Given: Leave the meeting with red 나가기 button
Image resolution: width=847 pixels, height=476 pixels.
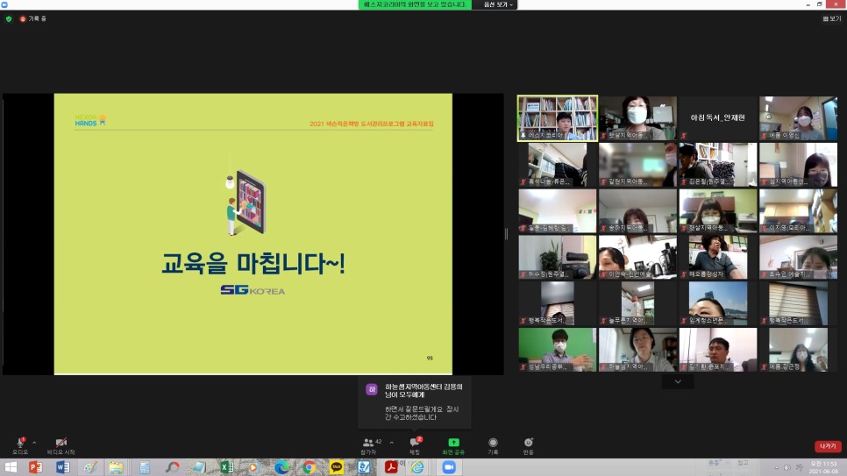Looking at the screenshot, I should (x=828, y=446).
